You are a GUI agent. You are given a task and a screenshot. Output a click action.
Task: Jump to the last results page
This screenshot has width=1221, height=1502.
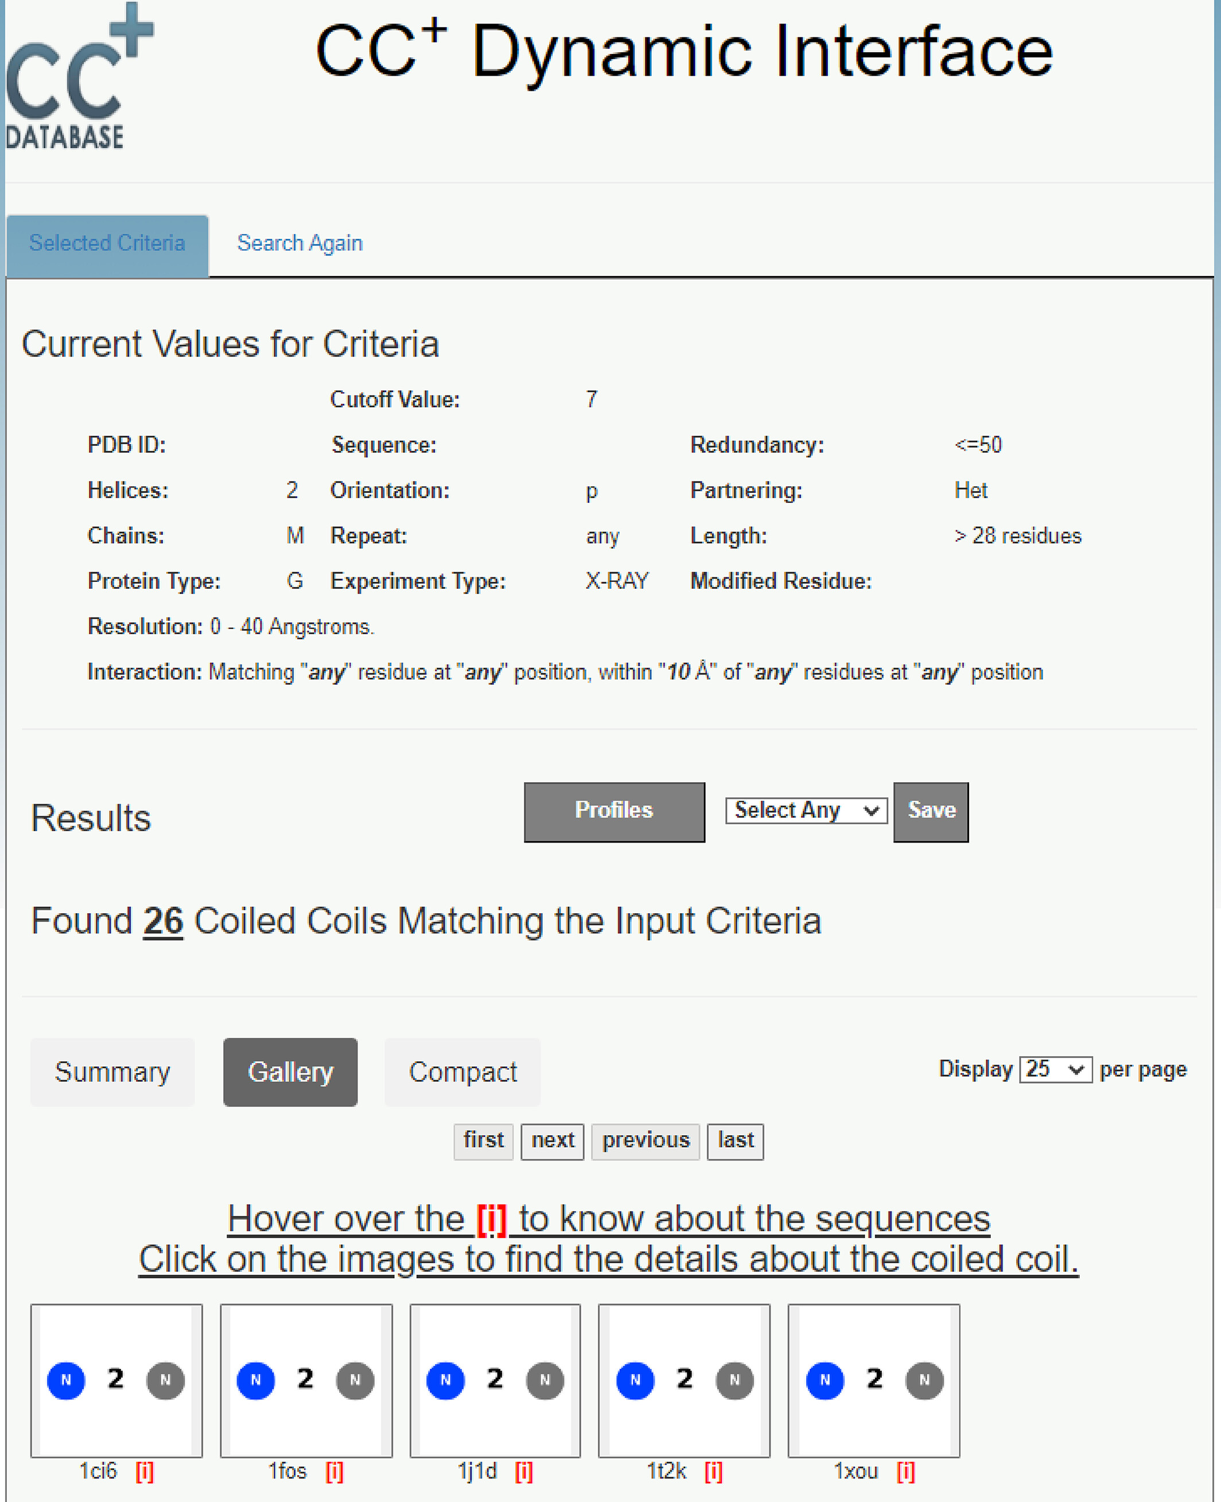[x=735, y=1141]
